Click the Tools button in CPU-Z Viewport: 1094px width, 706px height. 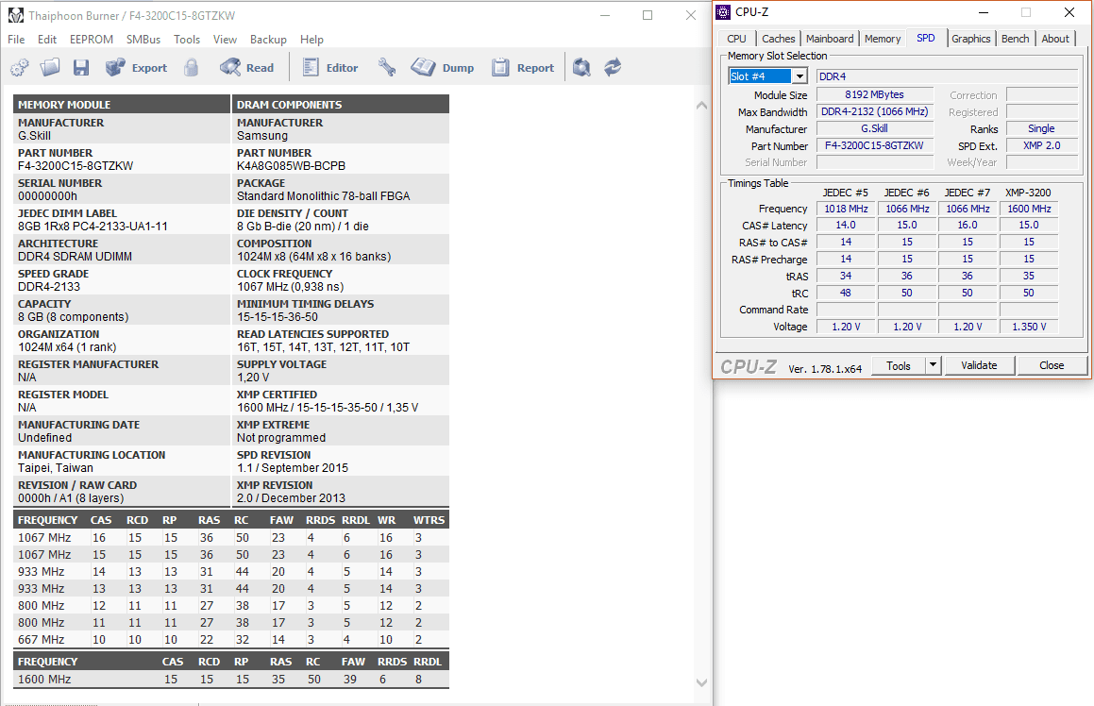[x=899, y=365]
